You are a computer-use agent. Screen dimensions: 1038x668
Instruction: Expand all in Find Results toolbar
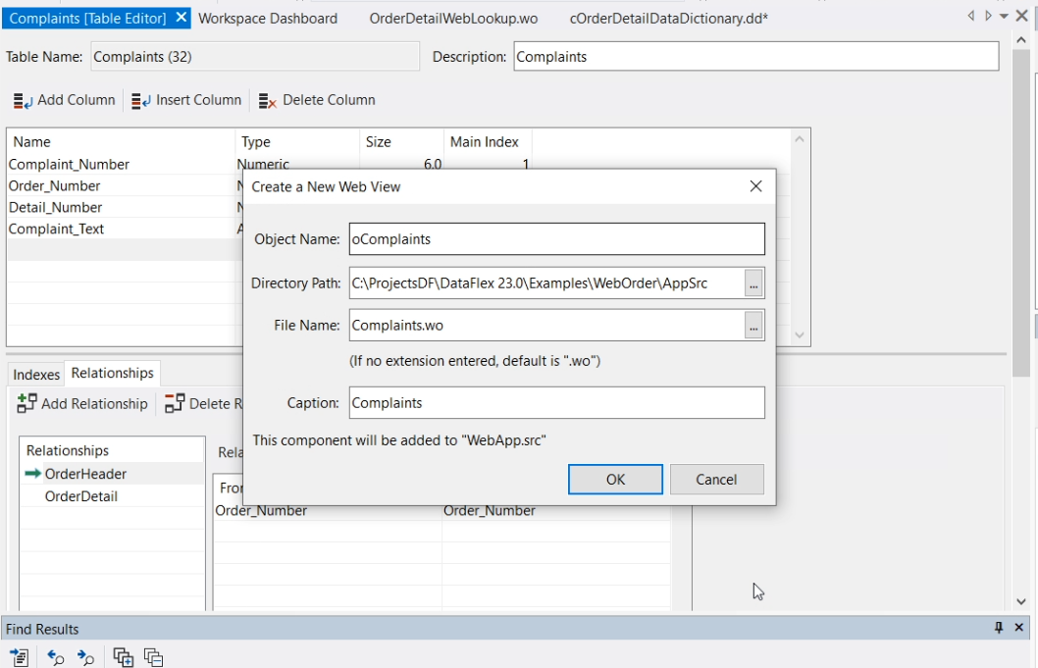pyautogui.click(x=123, y=657)
